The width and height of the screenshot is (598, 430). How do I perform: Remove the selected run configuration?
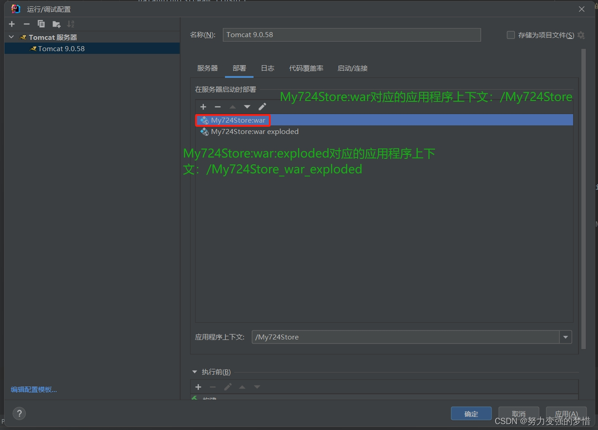click(27, 24)
